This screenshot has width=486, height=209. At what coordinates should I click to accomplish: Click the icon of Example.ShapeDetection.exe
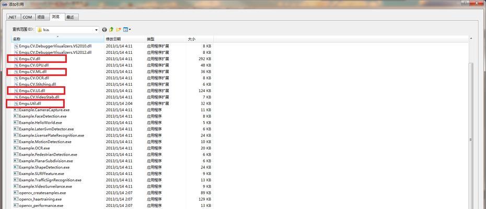coord(16,167)
